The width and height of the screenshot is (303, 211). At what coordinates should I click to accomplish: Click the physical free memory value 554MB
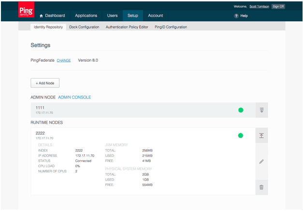[147, 185]
